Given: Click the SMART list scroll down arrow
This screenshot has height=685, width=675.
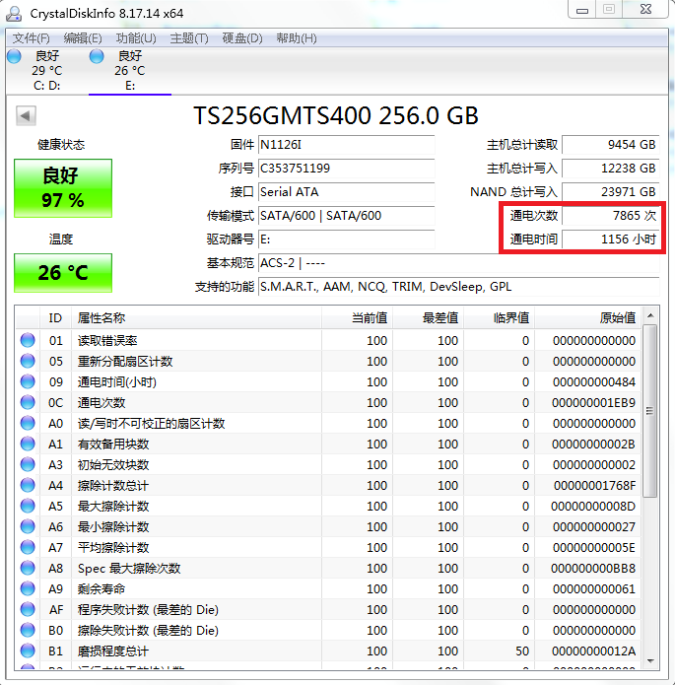Looking at the screenshot, I should pyautogui.click(x=650, y=660).
